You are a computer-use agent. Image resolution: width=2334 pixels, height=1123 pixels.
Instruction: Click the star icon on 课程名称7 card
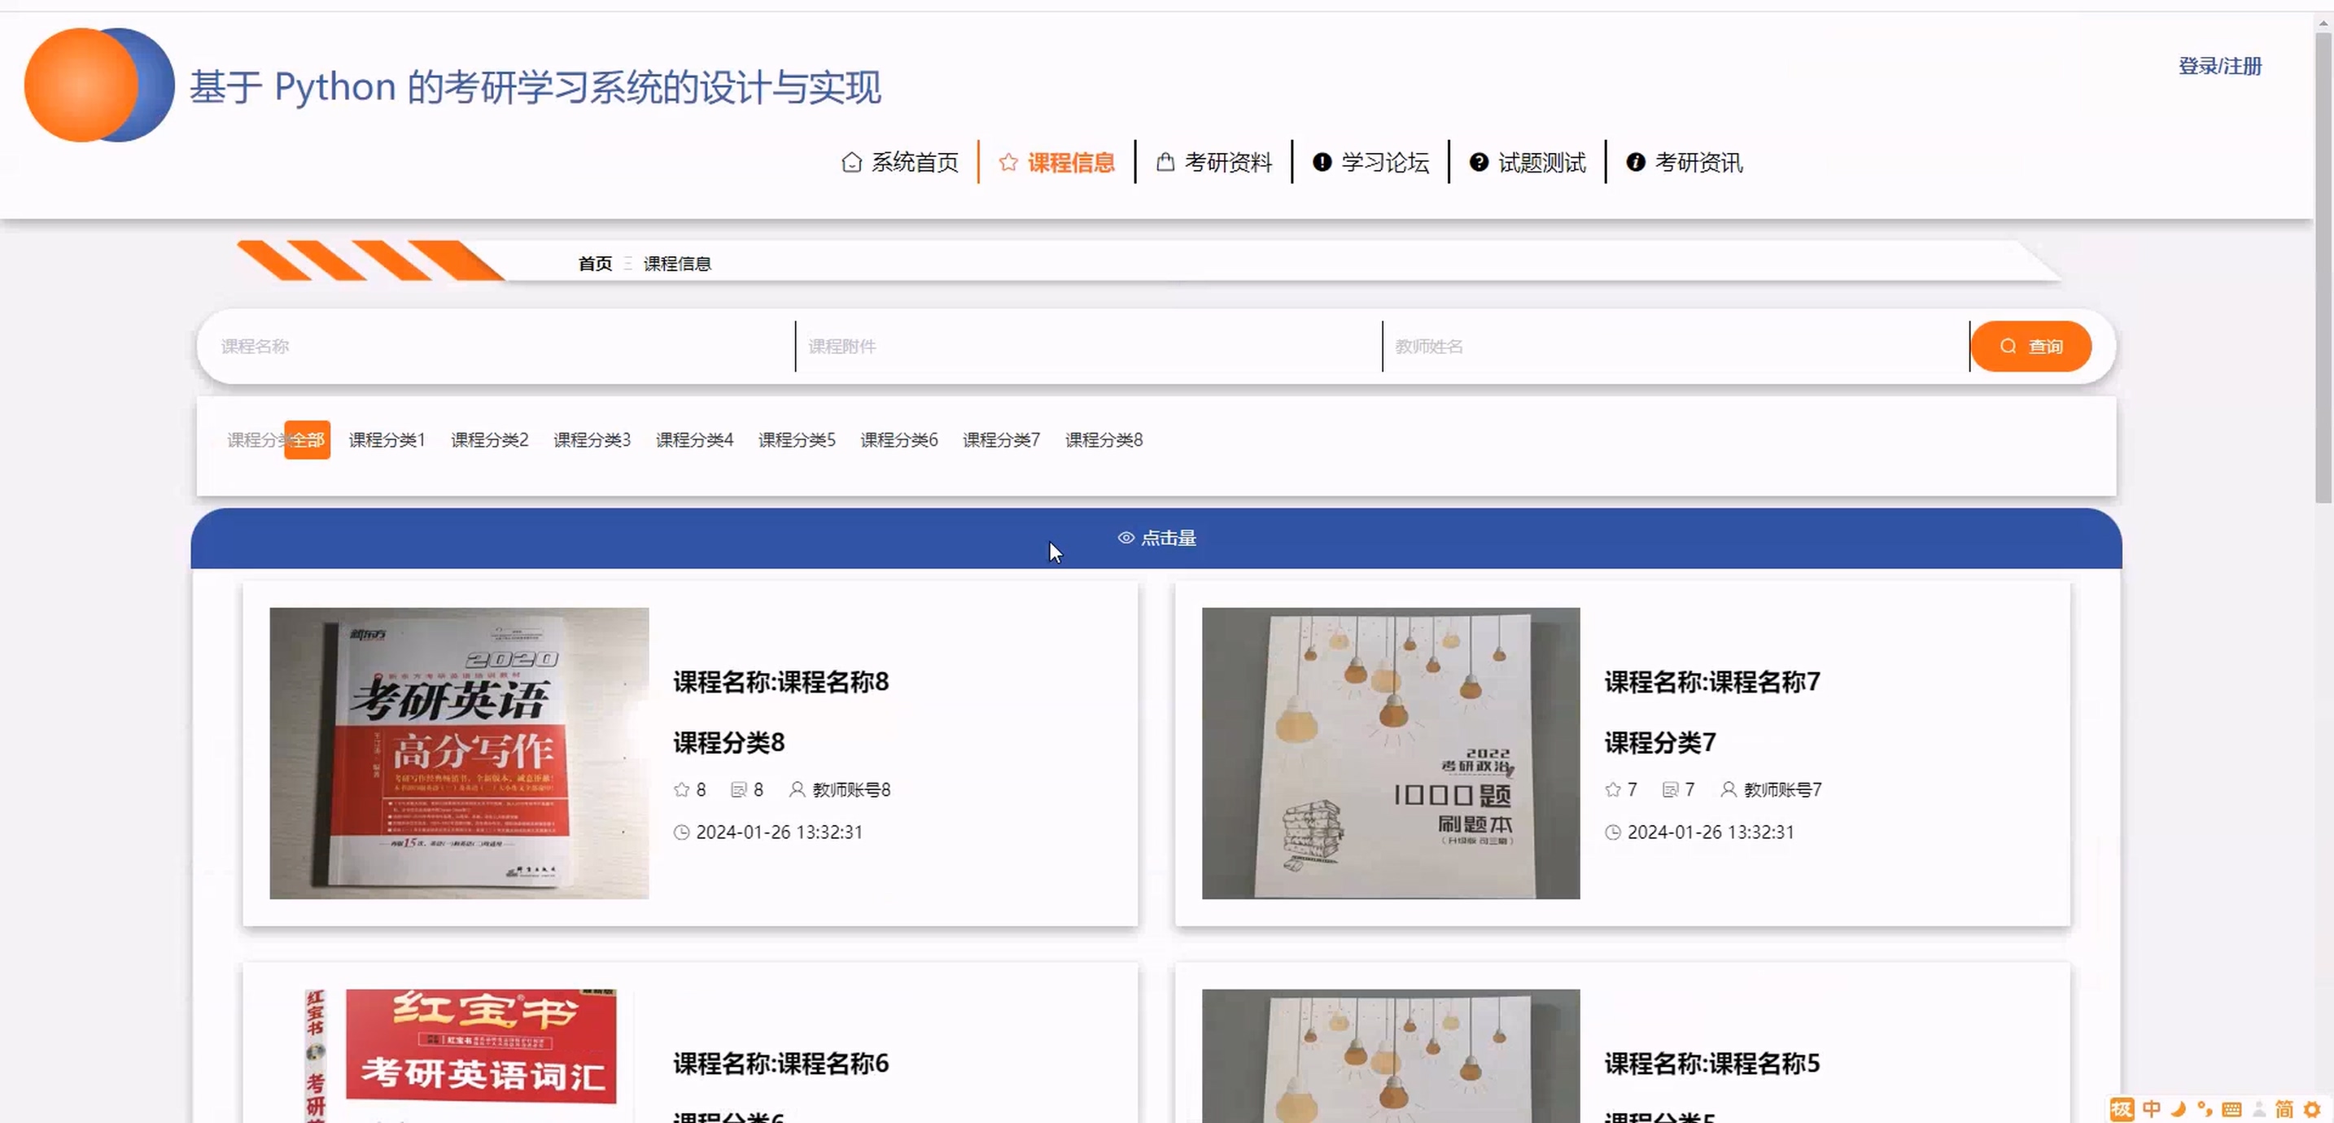coord(1613,789)
